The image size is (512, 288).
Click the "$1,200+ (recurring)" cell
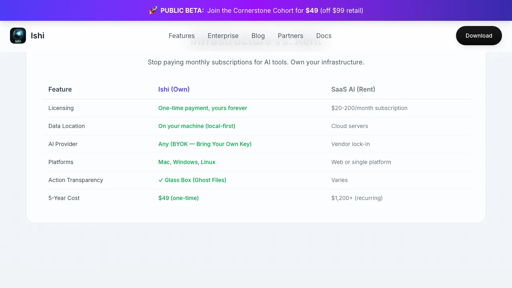(x=357, y=198)
